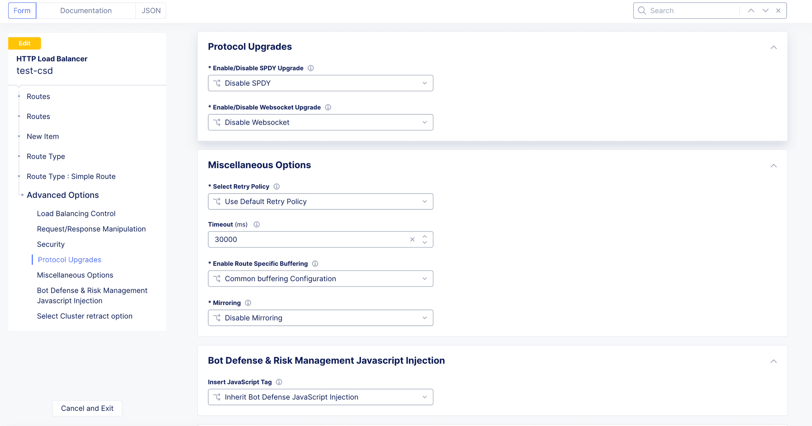Image resolution: width=812 pixels, height=426 pixels.
Task: Click the Timeout info icon
Action: (257, 225)
